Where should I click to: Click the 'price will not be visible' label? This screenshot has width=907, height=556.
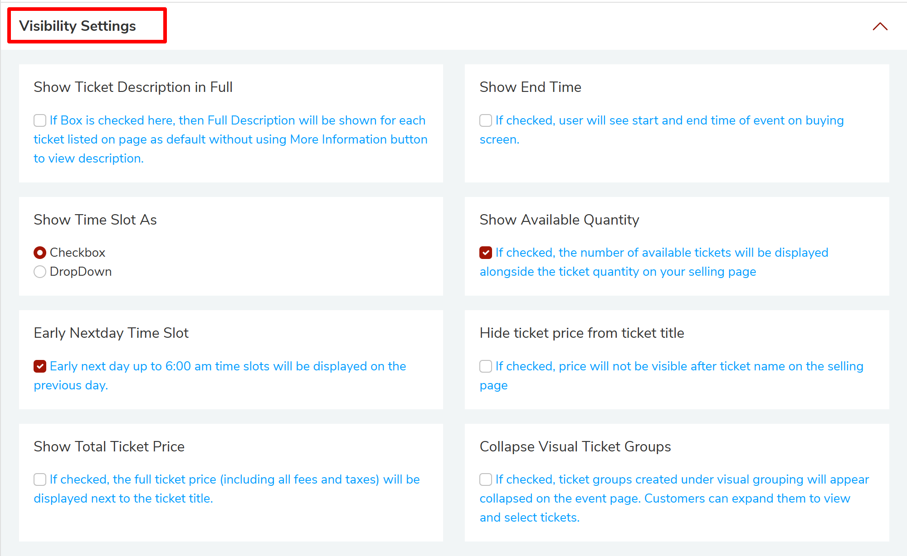tap(679, 366)
